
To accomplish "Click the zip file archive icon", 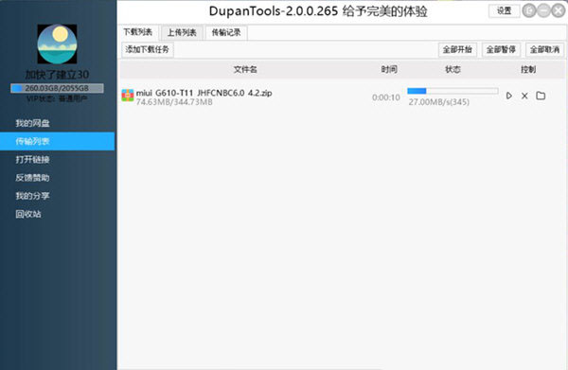I will pos(128,96).
